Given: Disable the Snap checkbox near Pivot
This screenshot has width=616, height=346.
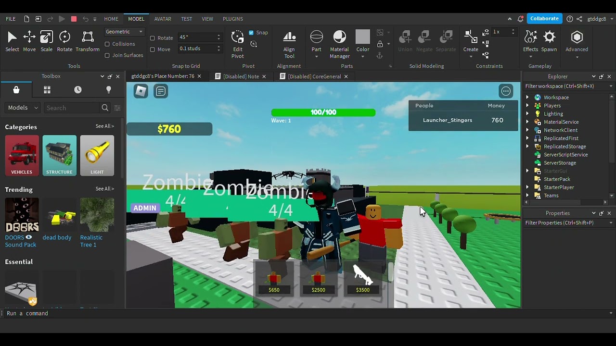Looking at the screenshot, I should click(251, 33).
